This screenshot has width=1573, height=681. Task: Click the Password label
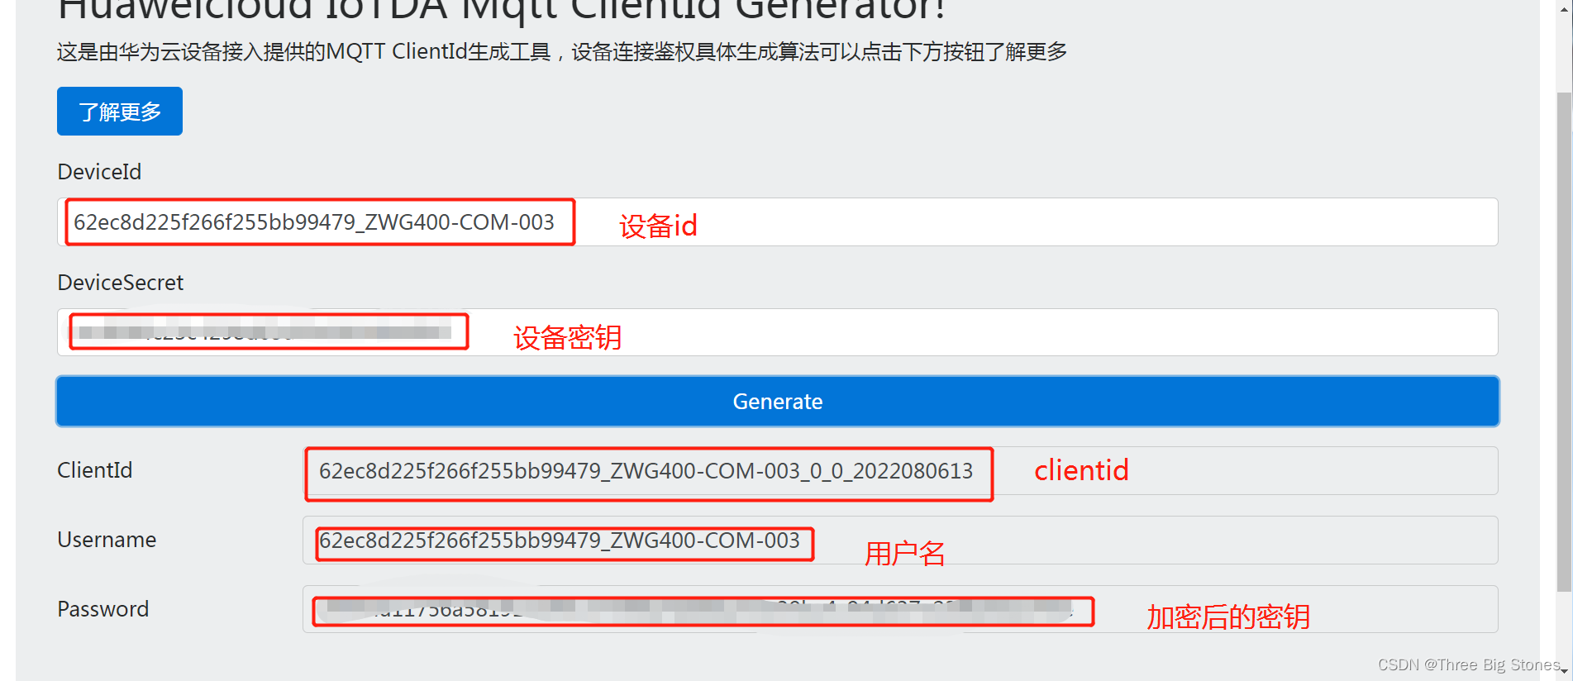pyautogui.click(x=103, y=609)
